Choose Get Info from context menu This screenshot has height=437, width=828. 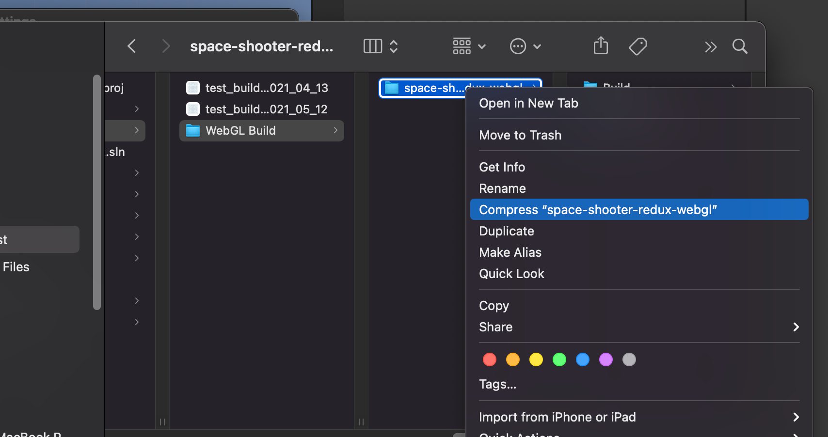tap(639, 167)
